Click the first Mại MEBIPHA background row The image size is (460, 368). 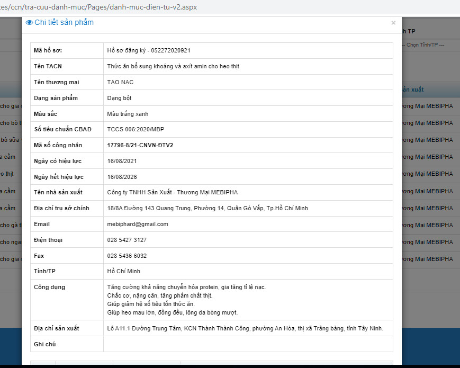[x=427, y=106]
